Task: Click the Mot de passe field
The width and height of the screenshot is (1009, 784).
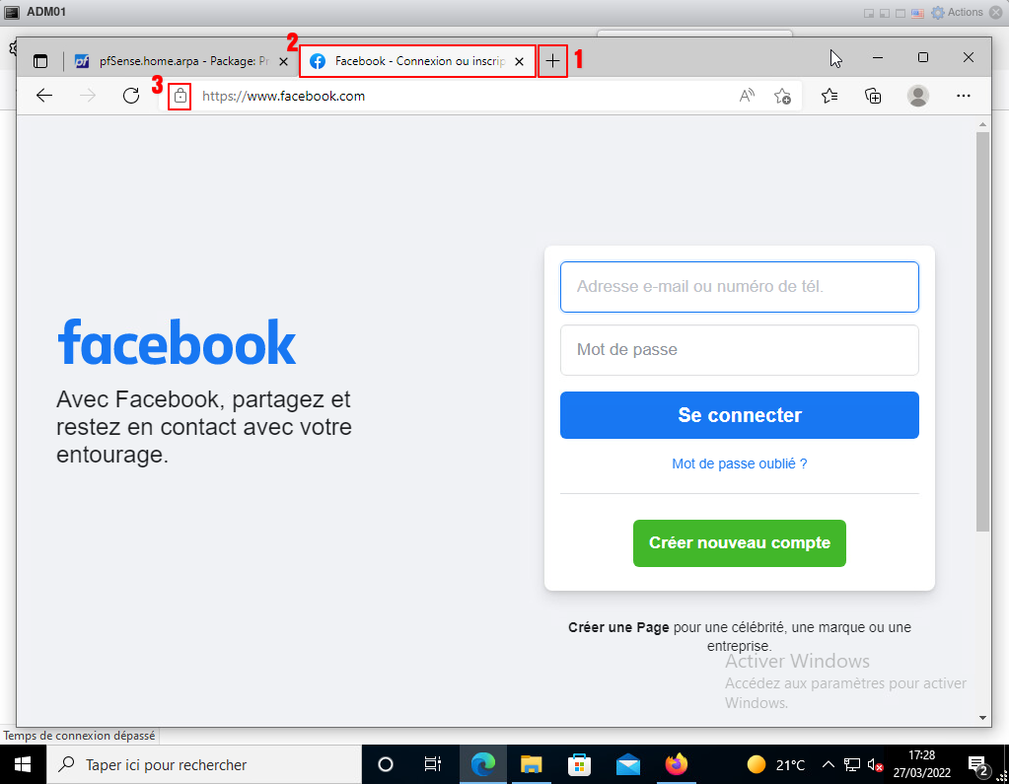Action: point(739,350)
